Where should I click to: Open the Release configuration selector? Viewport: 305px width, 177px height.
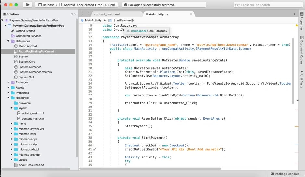[46, 5]
